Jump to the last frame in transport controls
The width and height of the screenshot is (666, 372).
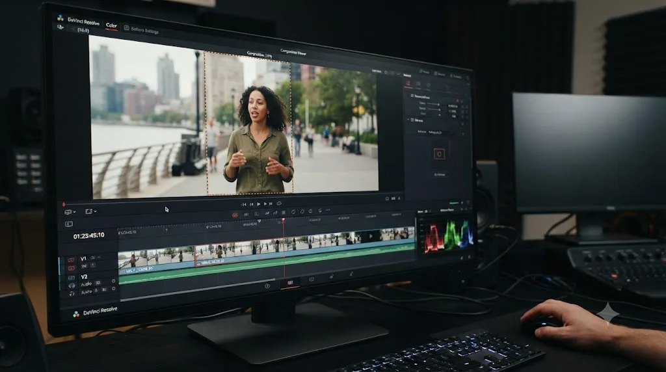(x=271, y=204)
